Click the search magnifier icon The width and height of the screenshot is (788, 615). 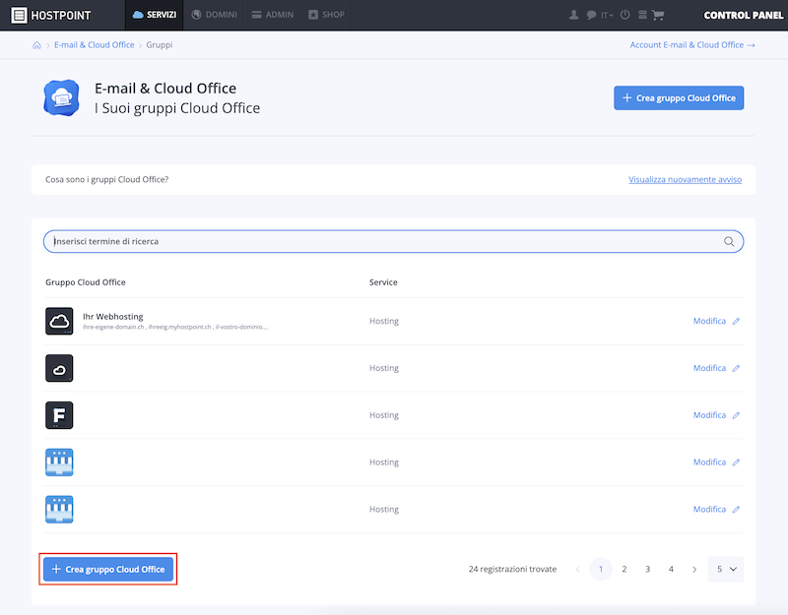click(729, 241)
